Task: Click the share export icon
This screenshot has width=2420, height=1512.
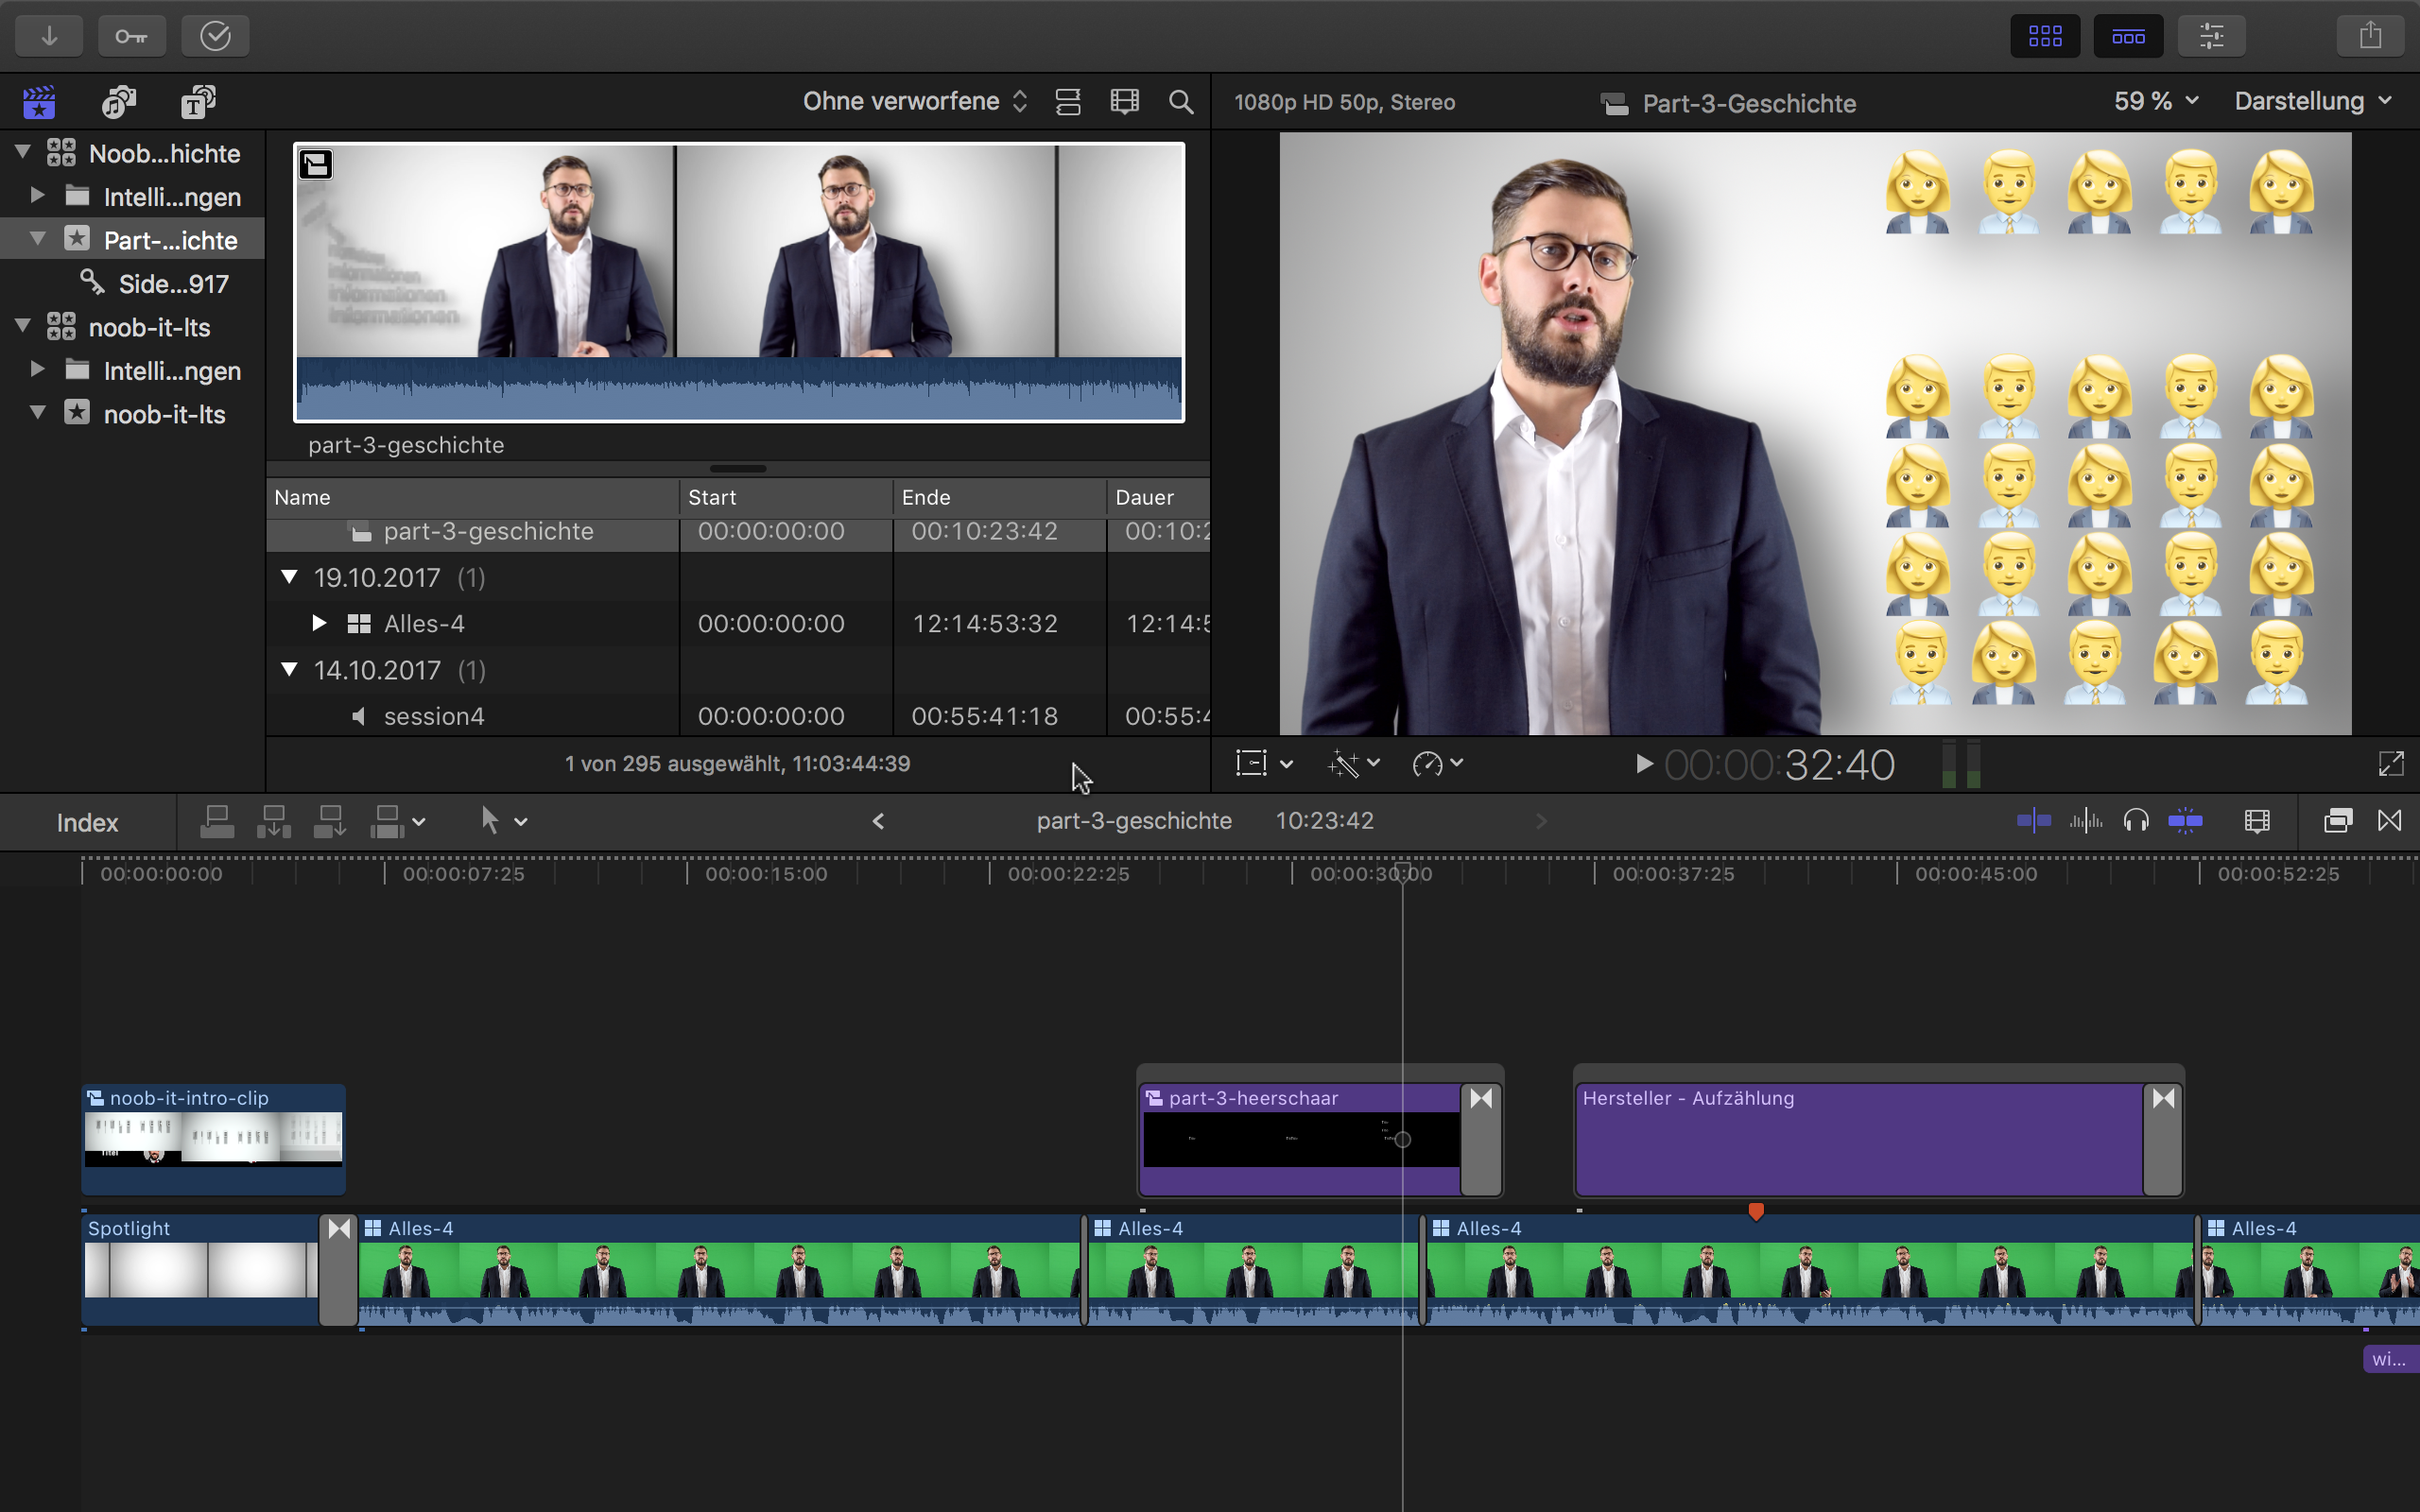Action: 2370,36
